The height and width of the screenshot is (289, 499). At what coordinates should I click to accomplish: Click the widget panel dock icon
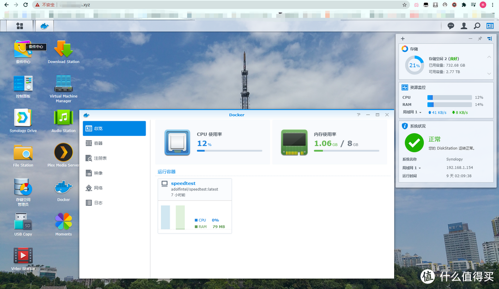point(489,38)
